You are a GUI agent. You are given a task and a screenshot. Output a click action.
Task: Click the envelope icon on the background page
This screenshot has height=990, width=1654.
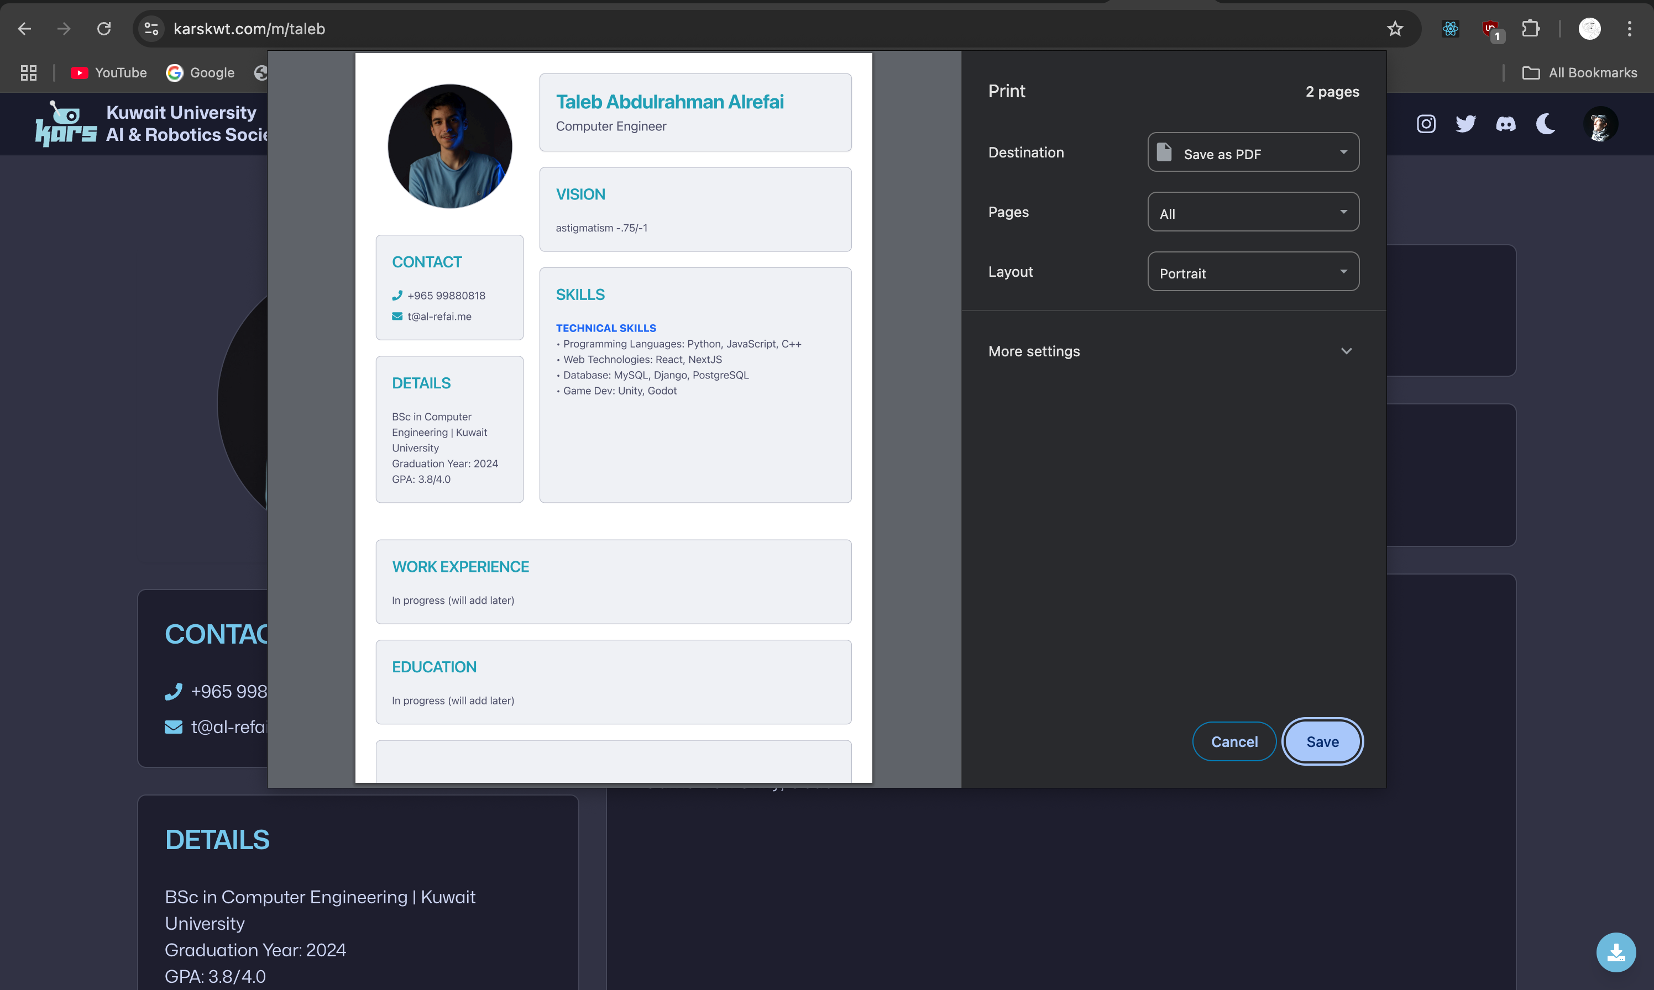[x=174, y=727]
